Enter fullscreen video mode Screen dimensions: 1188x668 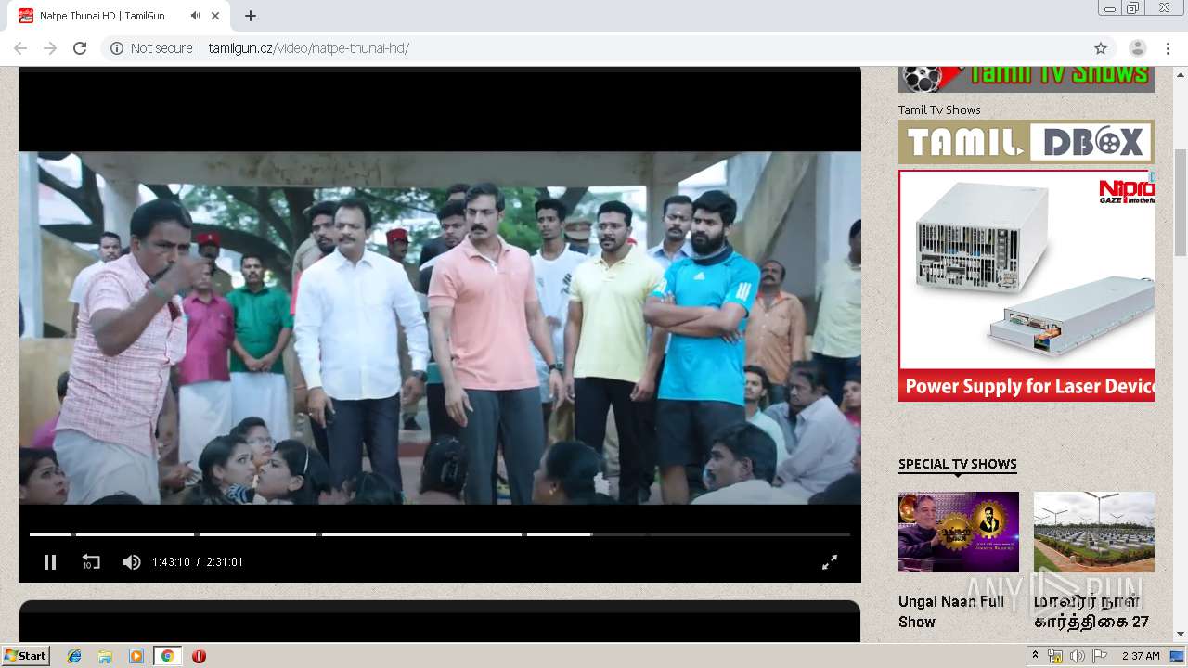(x=830, y=561)
